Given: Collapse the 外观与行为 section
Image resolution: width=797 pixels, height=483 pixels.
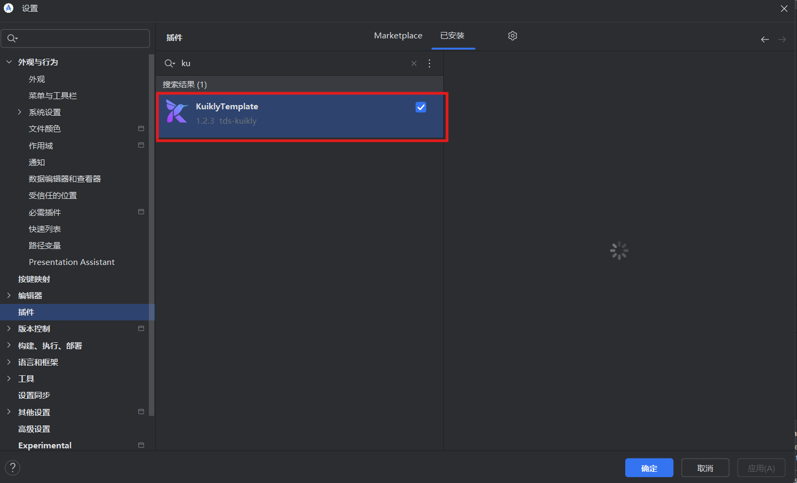Looking at the screenshot, I should [x=9, y=62].
